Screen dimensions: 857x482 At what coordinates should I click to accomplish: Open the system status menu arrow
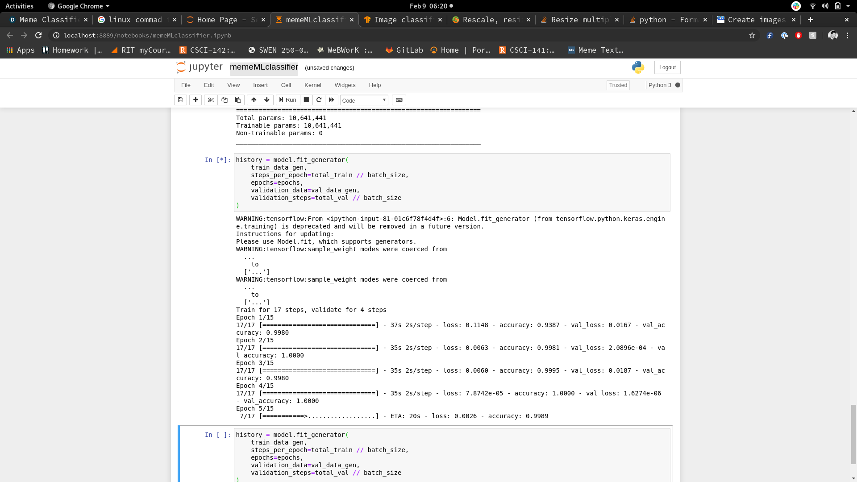pos(848,6)
